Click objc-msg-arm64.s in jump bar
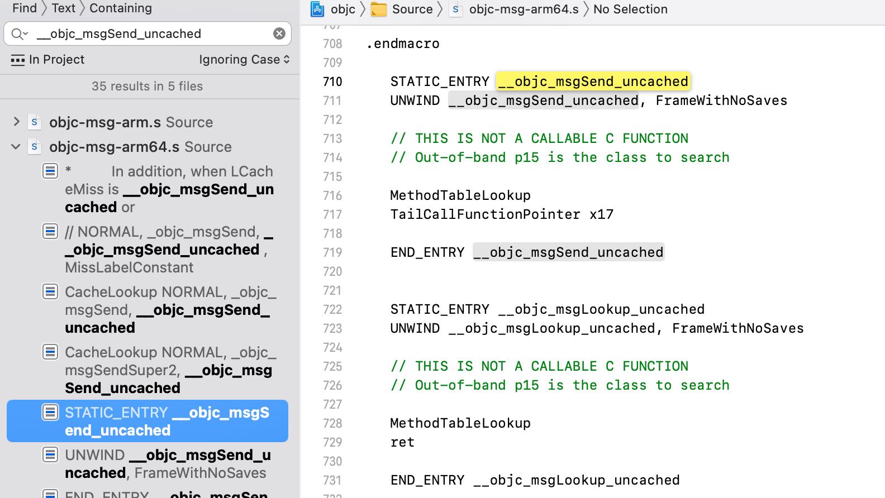The width and height of the screenshot is (885, 498). [x=524, y=9]
